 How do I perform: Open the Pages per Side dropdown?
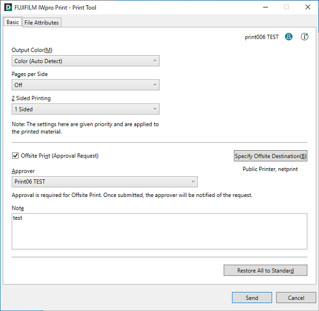(x=85, y=85)
